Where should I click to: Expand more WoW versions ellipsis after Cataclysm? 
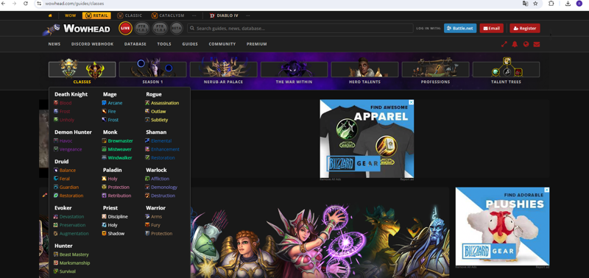click(x=194, y=15)
